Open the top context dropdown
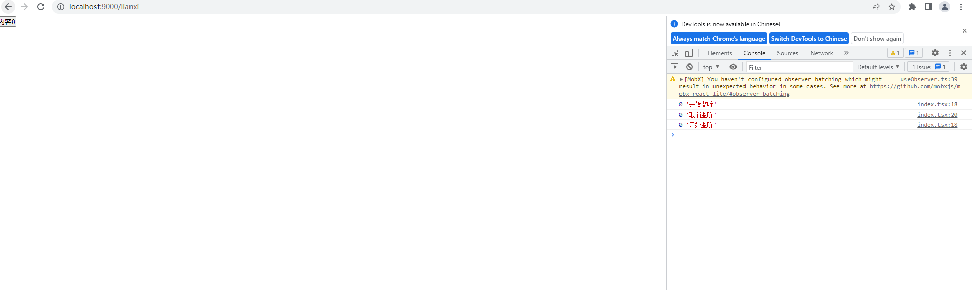 click(711, 67)
